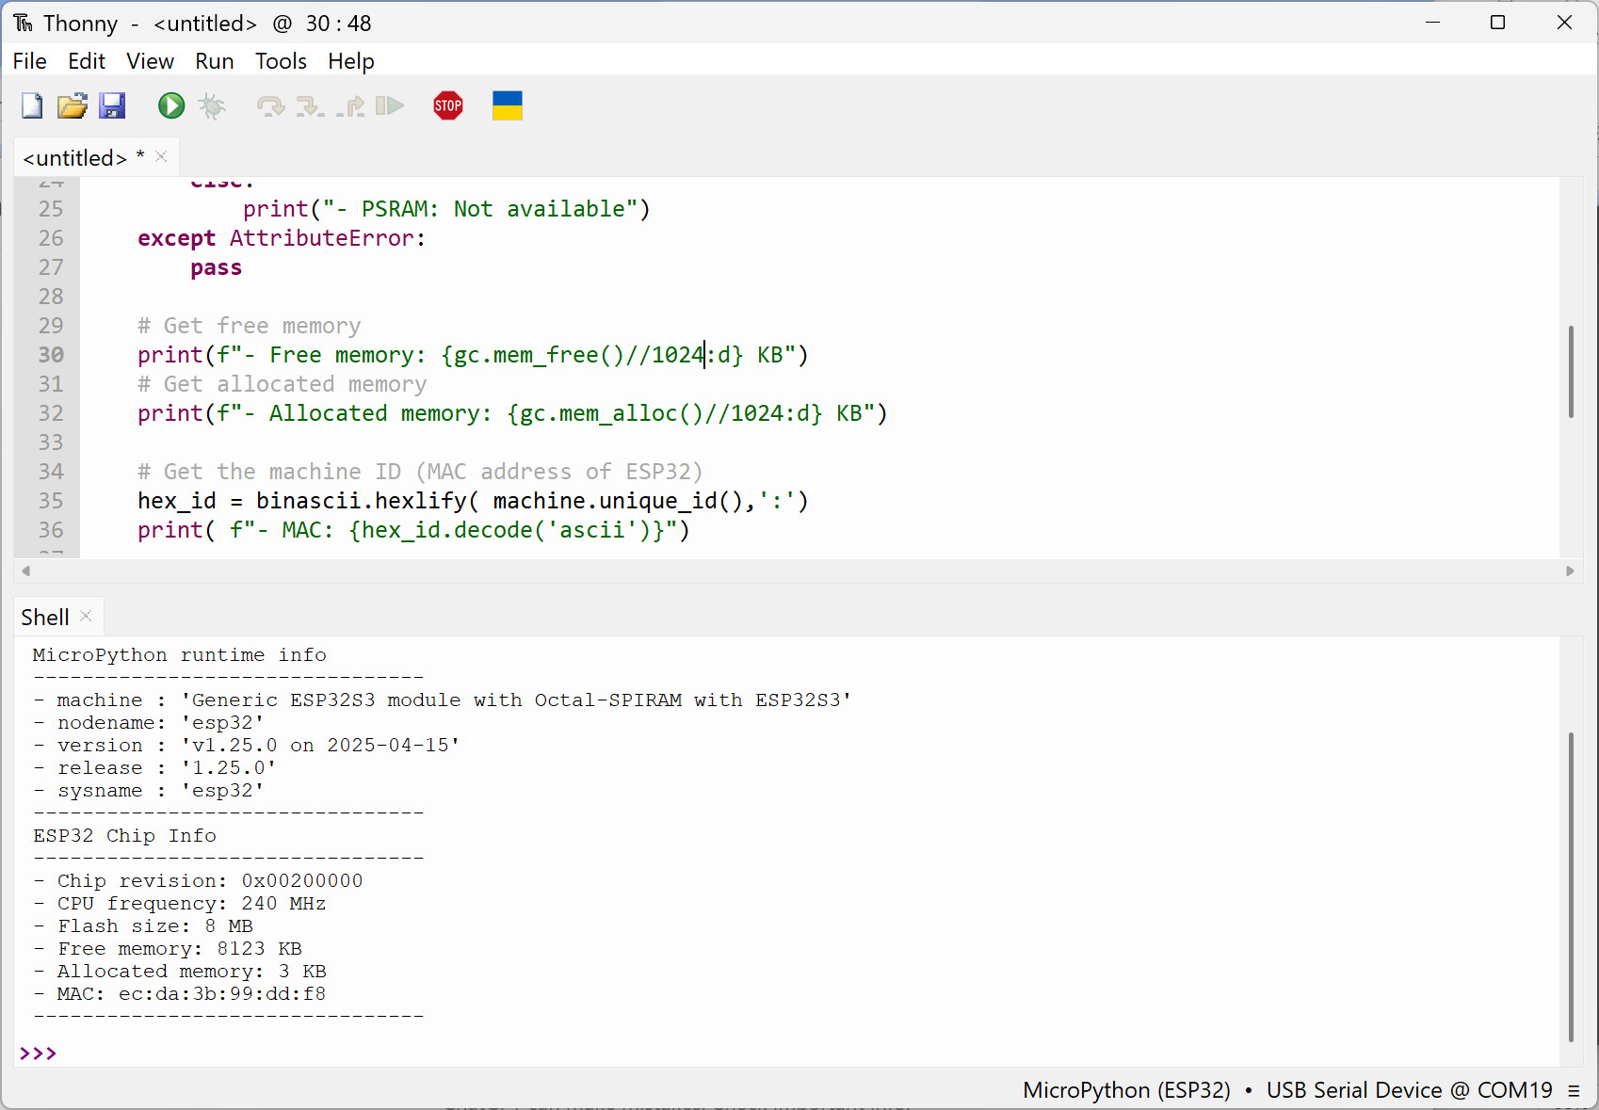Close the Shell panel tab
Image resolution: width=1599 pixels, height=1110 pixels.
tap(86, 616)
